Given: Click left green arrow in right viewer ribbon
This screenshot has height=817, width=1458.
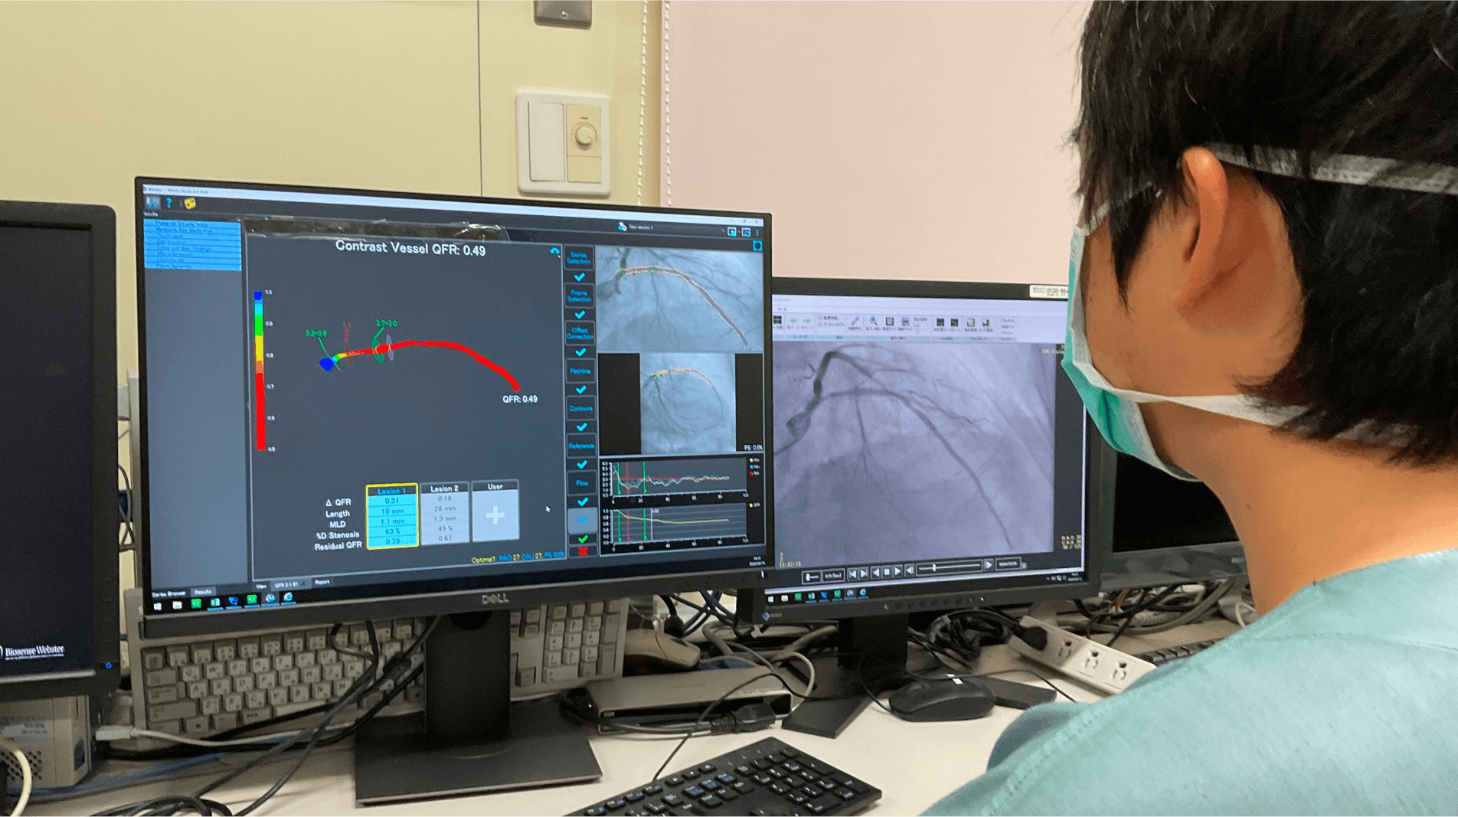Looking at the screenshot, I should [x=793, y=320].
